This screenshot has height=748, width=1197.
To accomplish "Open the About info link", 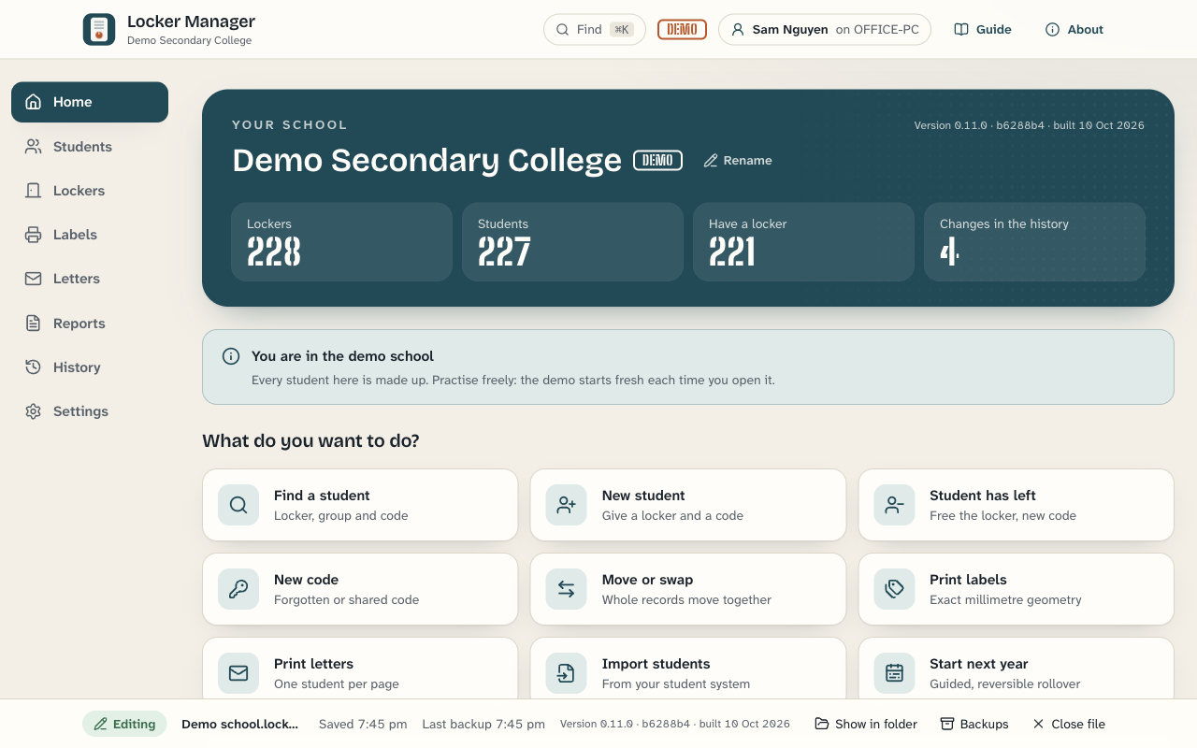I will pyautogui.click(x=1074, y=29).
